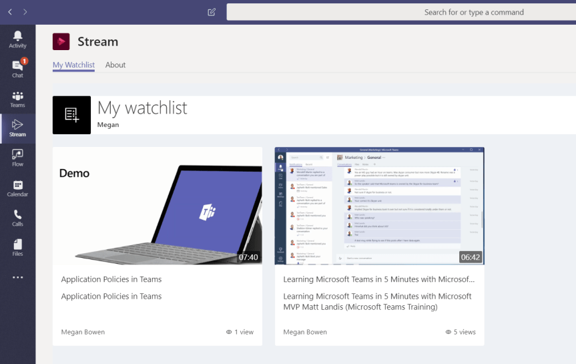Switch to the About tab

115,65
